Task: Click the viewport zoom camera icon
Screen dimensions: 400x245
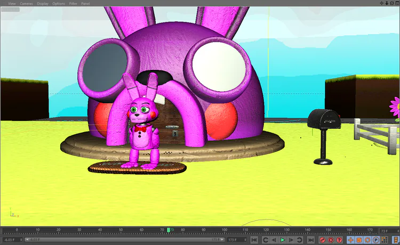Action: 387,3
